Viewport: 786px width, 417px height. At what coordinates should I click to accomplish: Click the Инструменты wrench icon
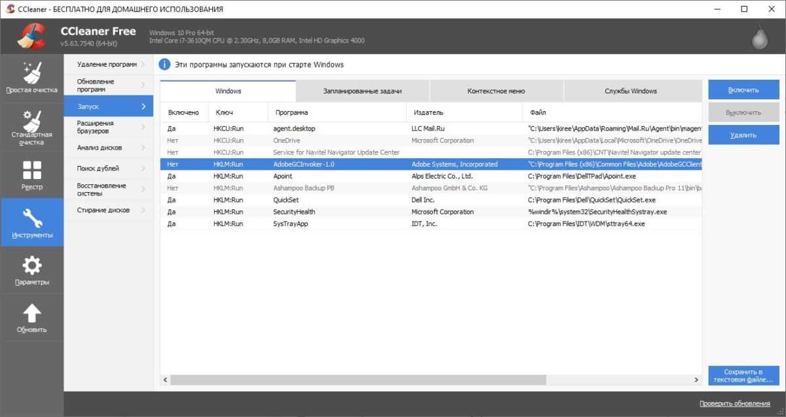(x=31, y=218)
